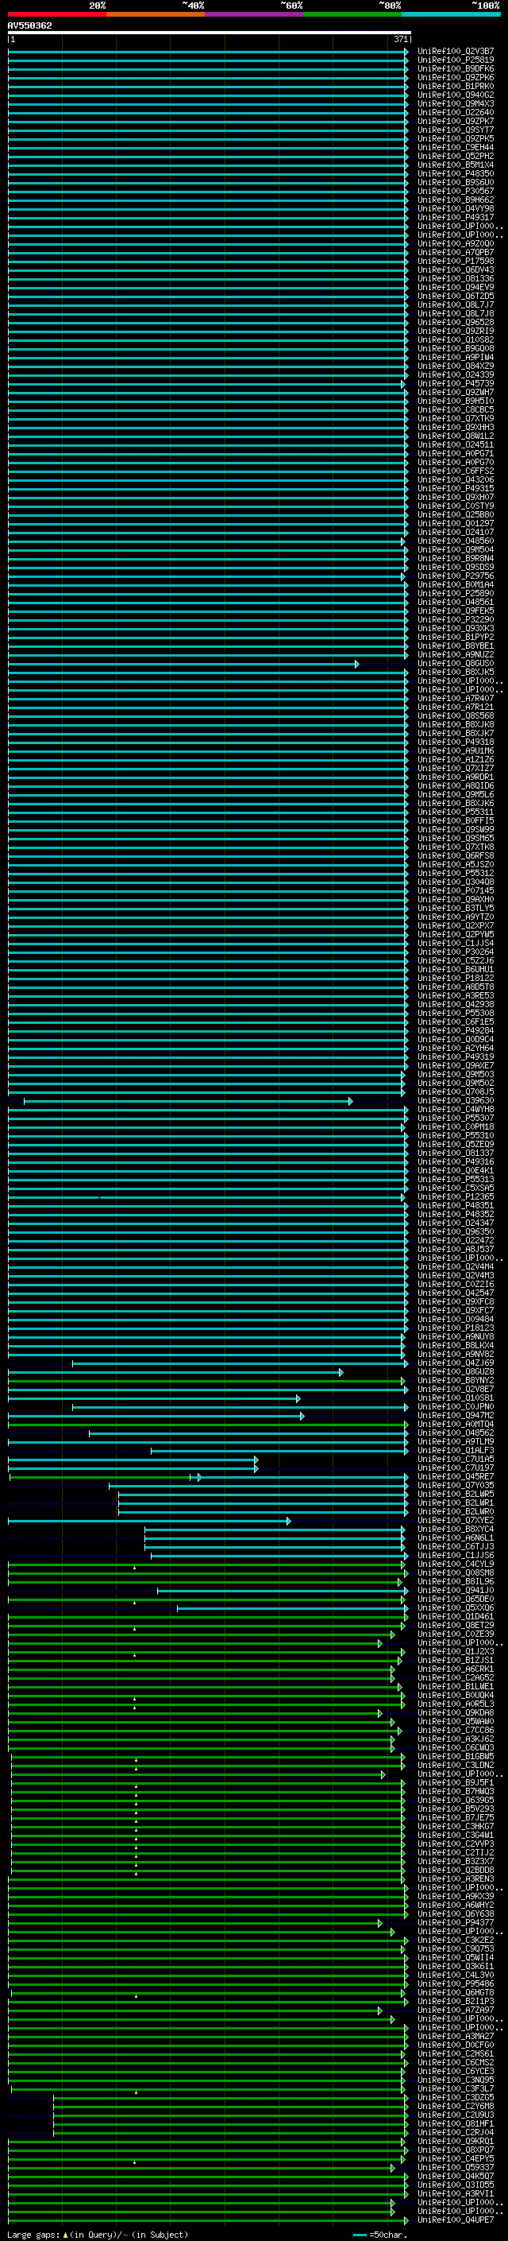Select hit UniRef100_C4CYL9
Viewport: 508px width, 2241px height.
[456, 1564]
